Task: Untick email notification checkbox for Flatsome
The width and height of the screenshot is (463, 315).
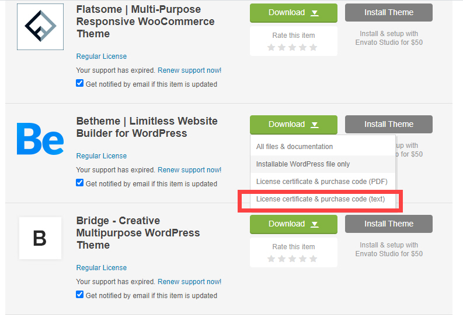Action: coord(80,83)
